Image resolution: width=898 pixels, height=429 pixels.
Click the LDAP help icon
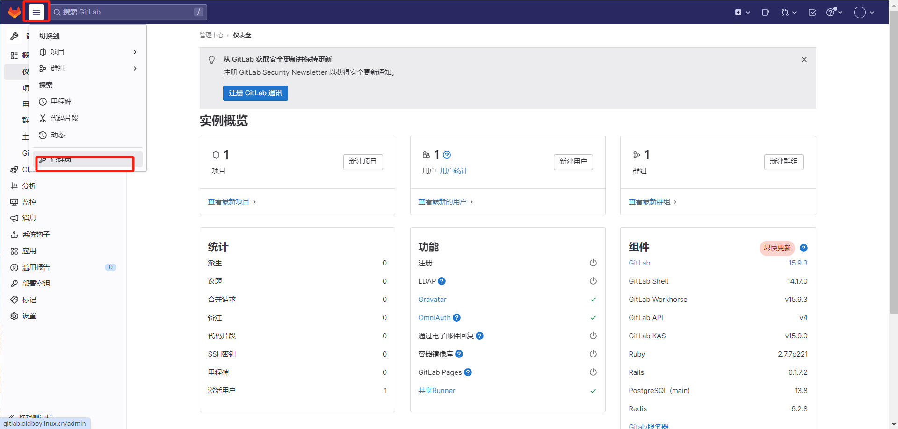coord(442,281)
